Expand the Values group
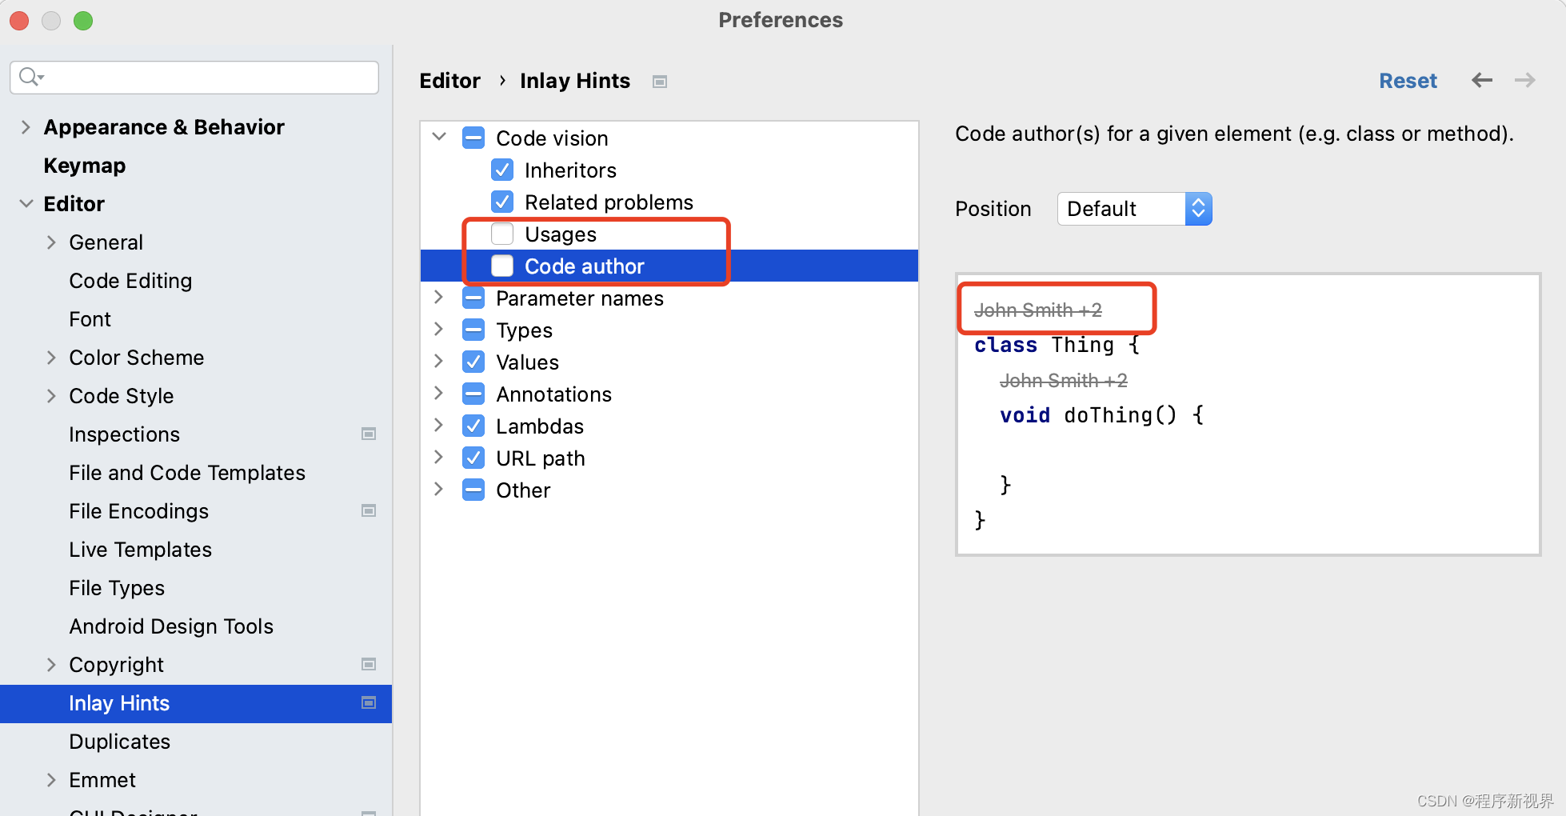The height and width of the screenshot is (816, 1566). 438,361
